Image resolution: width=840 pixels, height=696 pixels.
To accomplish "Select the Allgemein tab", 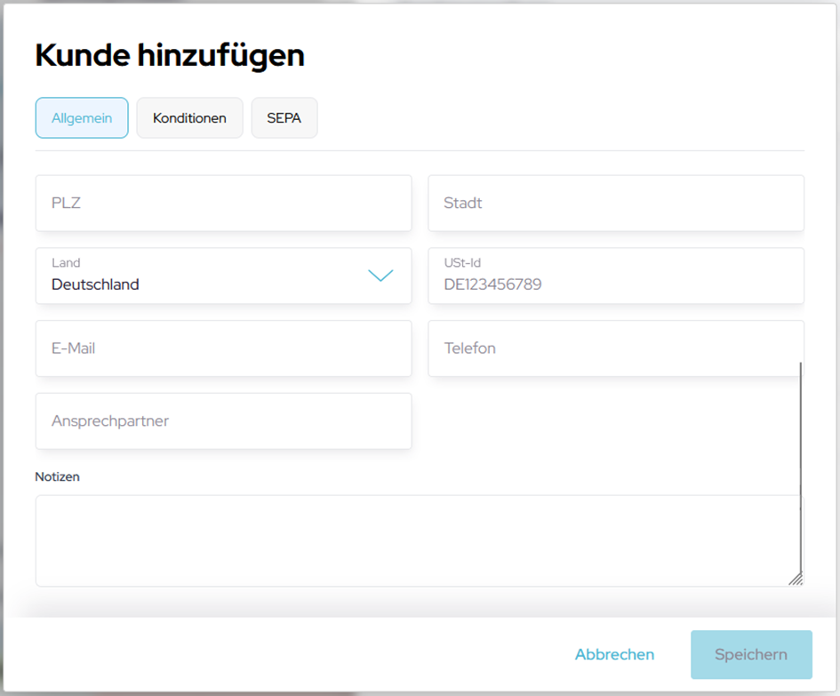I will 82,118.
